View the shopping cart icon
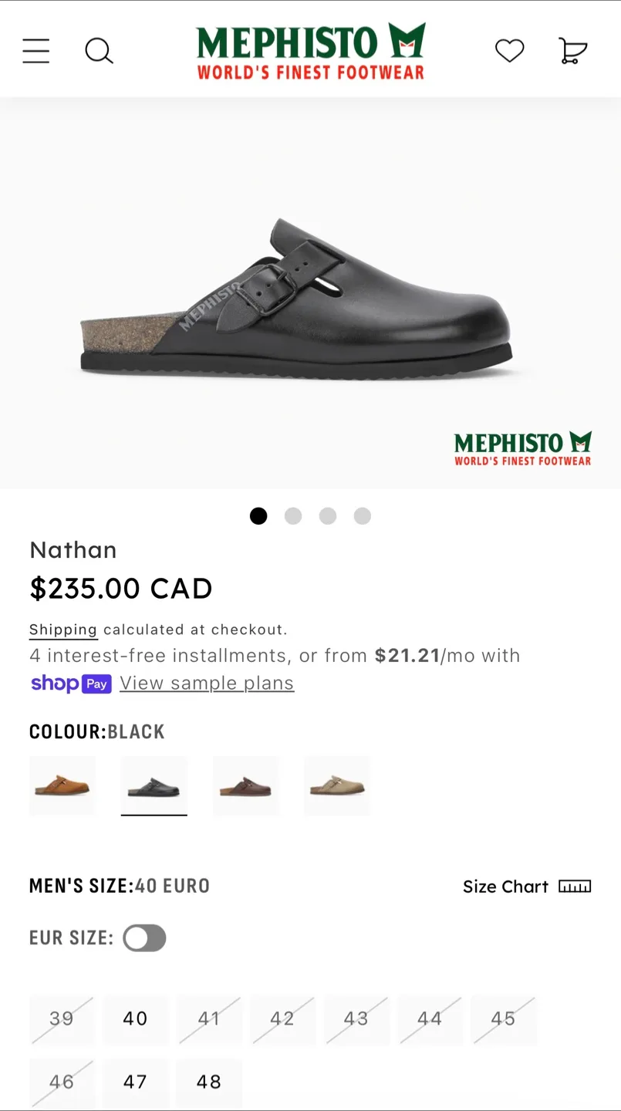The image size is (621, 1111). tap(572, 51)
